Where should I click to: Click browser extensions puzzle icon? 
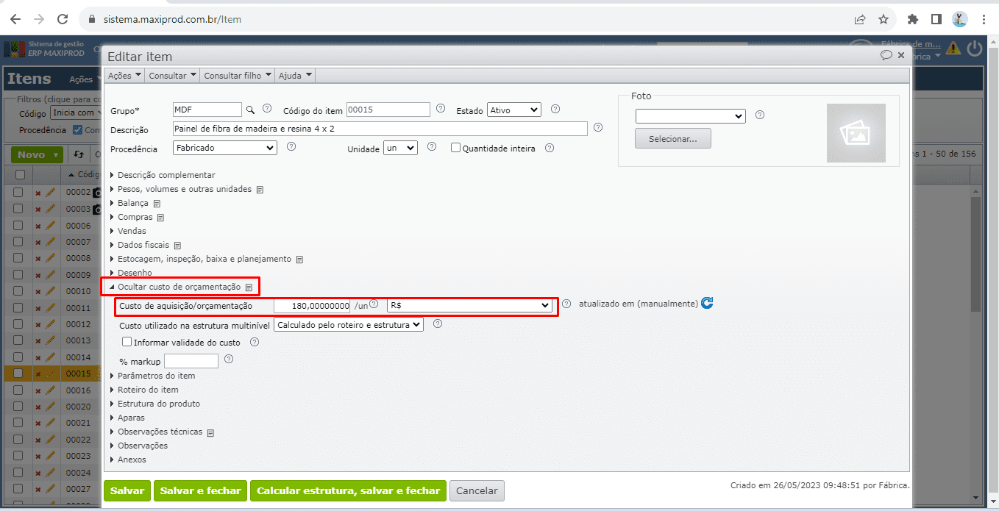[x=913, y=19]
